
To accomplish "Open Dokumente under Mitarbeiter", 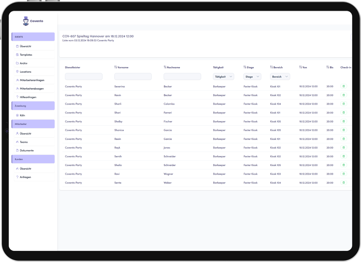I will point(27,151).
